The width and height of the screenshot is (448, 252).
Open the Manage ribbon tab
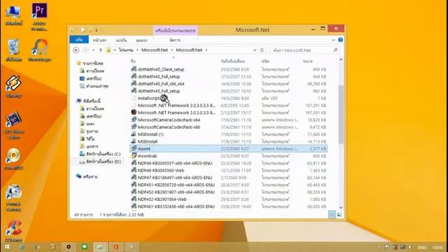175,41
